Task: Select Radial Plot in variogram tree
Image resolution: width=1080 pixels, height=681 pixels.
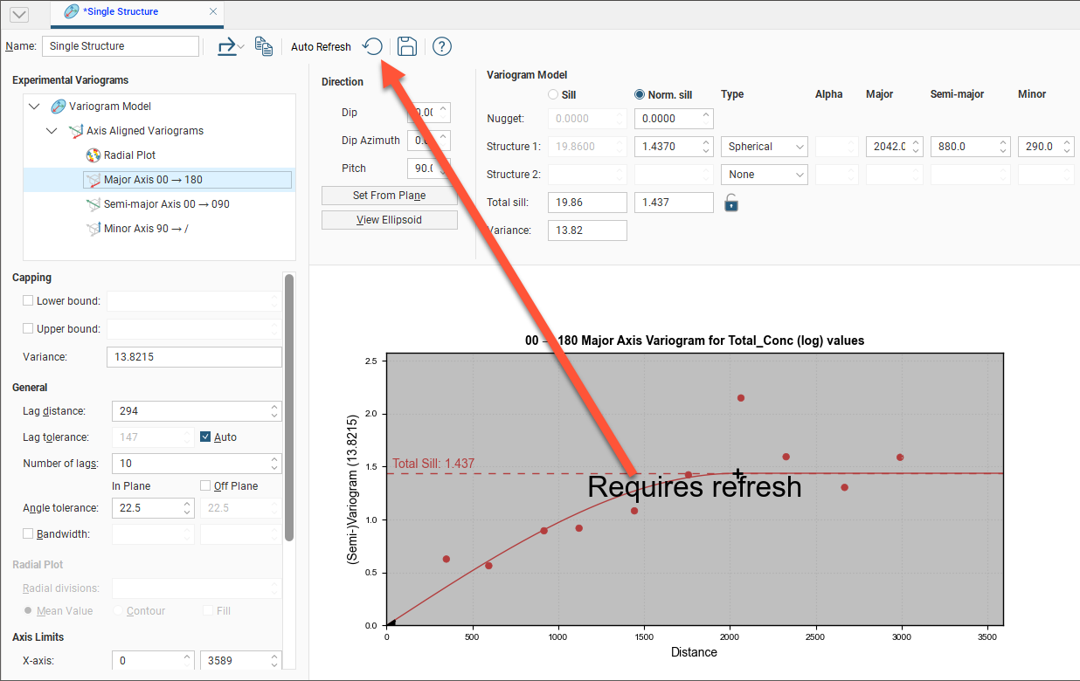Action: pyautogui.click(x=129, y=155)
